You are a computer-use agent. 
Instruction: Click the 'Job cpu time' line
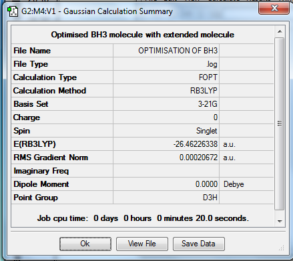(143, 218)
